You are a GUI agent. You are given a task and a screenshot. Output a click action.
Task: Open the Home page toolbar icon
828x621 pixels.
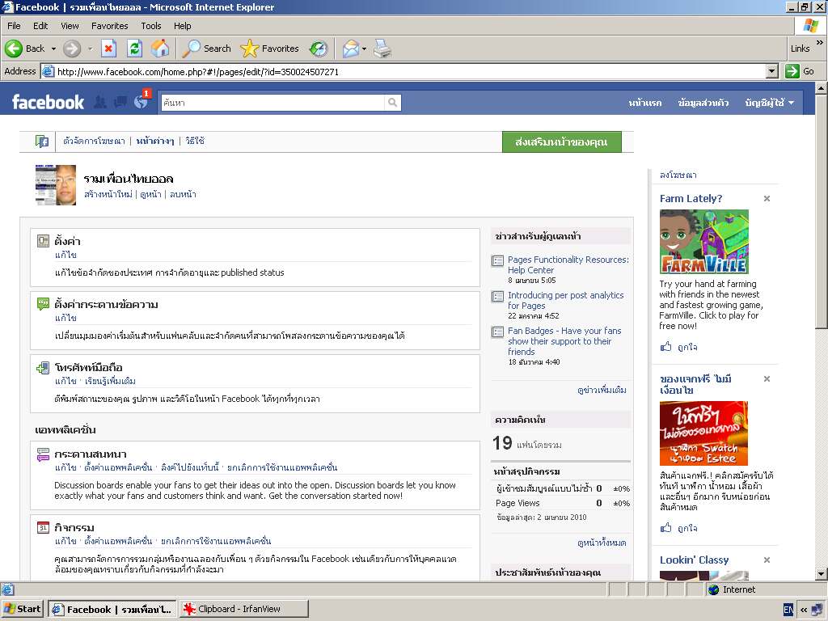[x=160, y=49]
